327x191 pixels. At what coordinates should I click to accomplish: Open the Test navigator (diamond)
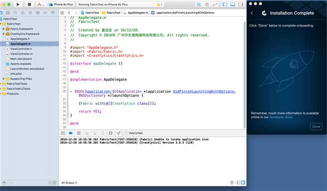(x=30, y=13)
